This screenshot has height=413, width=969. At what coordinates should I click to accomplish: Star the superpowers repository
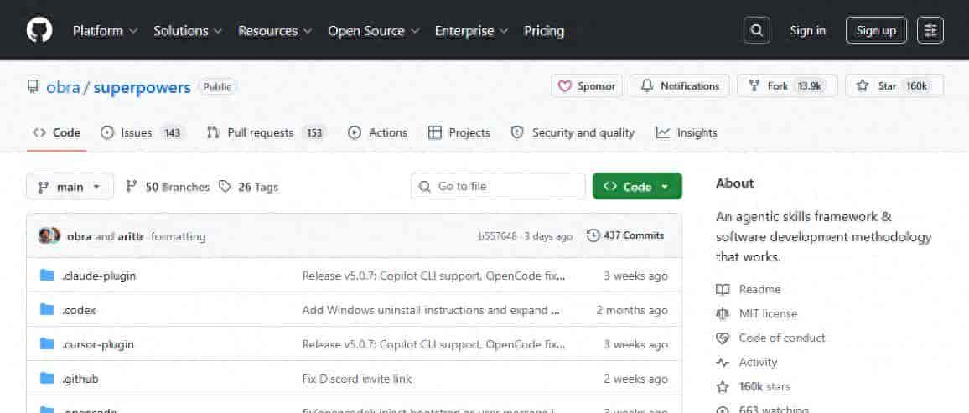[894, 86]
